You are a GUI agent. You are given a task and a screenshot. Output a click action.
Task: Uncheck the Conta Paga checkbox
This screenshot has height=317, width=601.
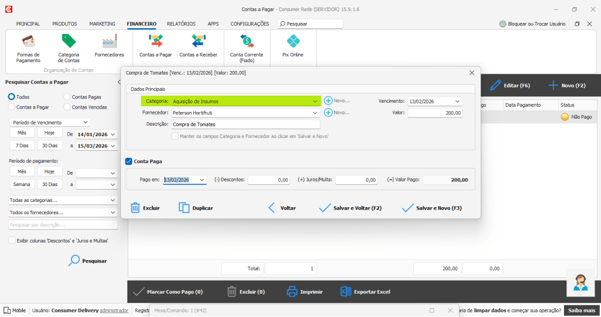(129, 161)
